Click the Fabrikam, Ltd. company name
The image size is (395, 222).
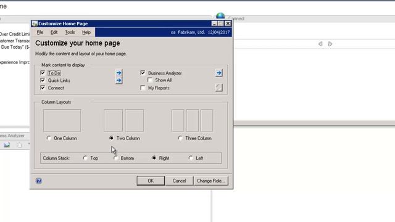click(191, 32)
